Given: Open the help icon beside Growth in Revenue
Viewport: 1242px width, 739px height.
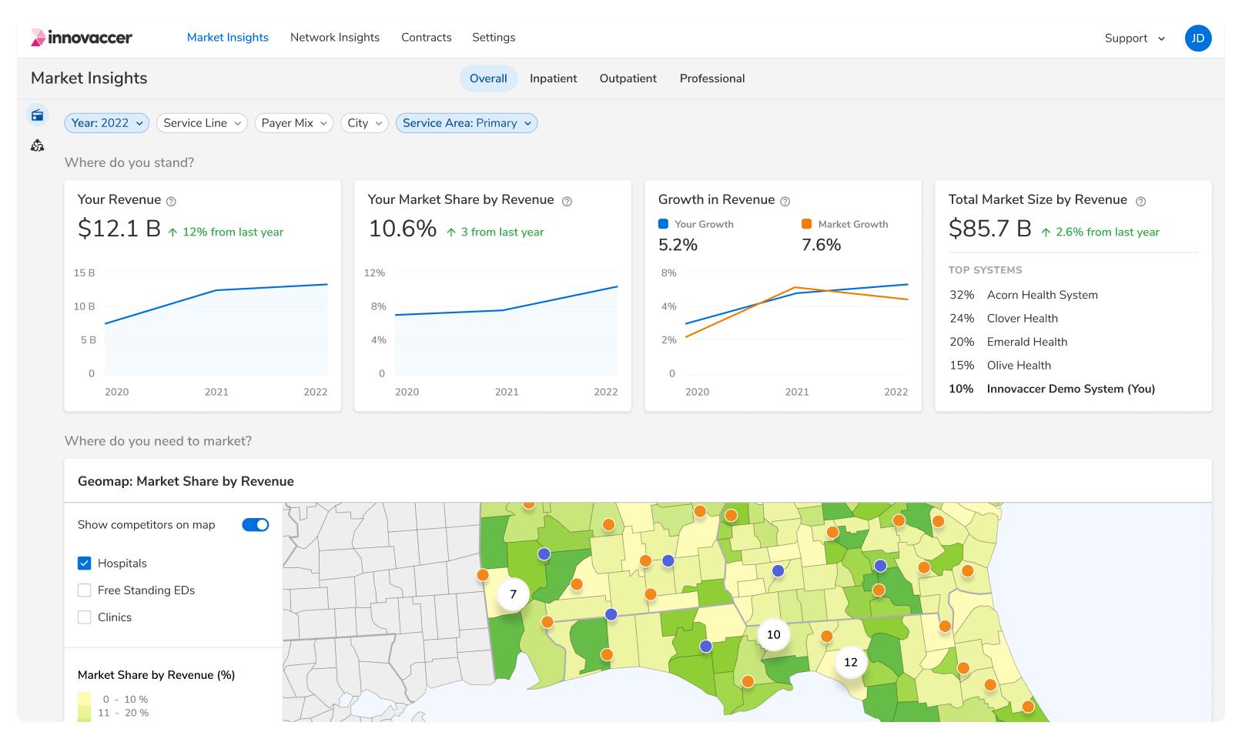Looking at the screenshot, I should coord(785,202).
